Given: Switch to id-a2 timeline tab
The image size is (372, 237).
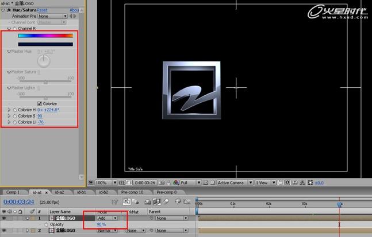Looking at the screenshot, I should pos(60,192).
